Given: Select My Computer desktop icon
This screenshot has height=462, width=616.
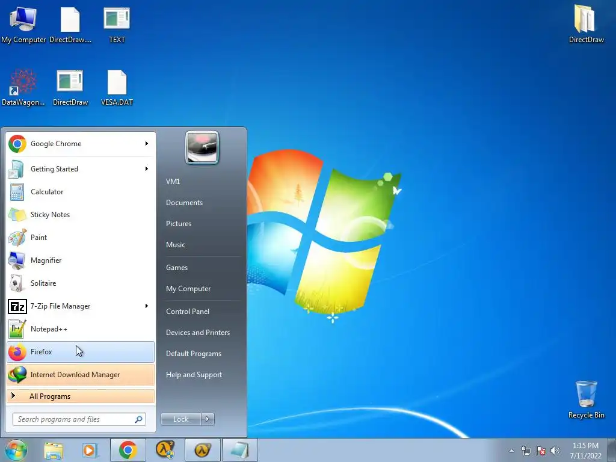Looking at the screenshot, I should pyautogui.click(x=23, y=25).
